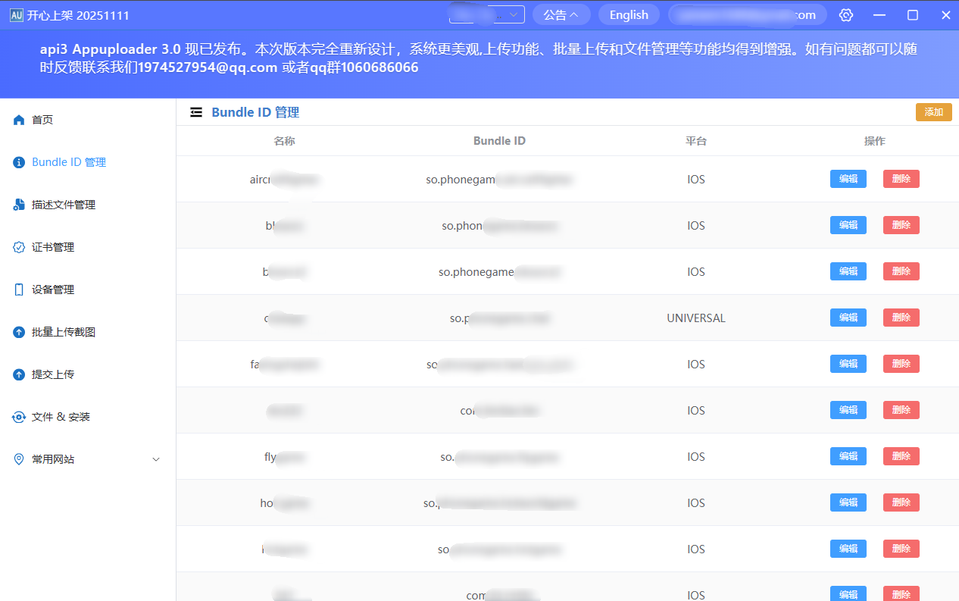
Task: Click 删除 in the airc... row
Action: (901, 179)
